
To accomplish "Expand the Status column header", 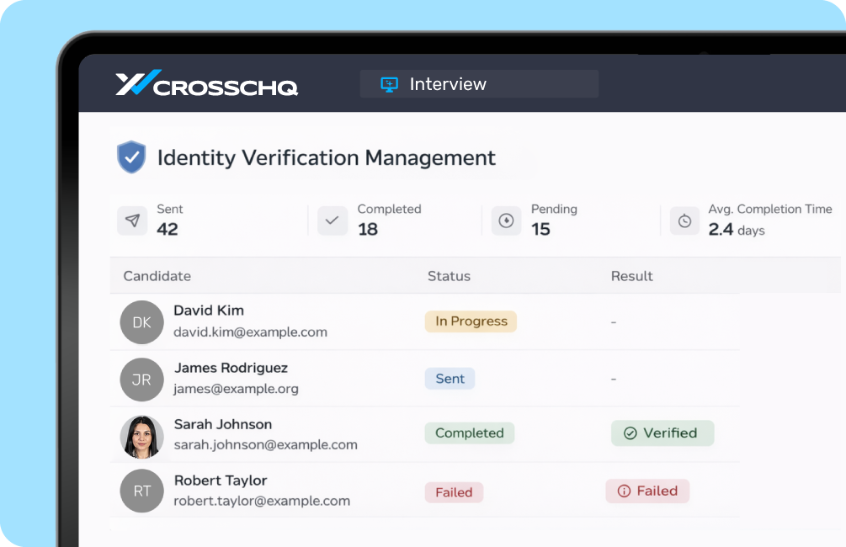I will point(449,276).
